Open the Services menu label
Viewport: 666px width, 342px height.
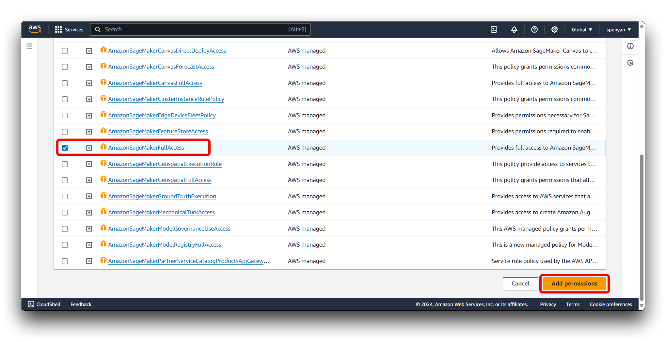(74, 29)
